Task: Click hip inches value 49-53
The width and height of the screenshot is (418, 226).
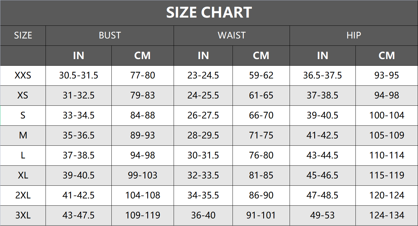Action: click(x=322, y=215)
